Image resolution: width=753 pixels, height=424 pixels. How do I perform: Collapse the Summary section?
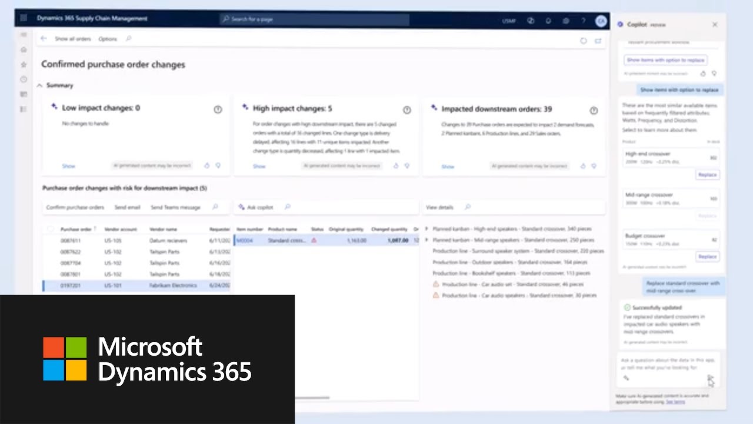click(x=39, y=85)
